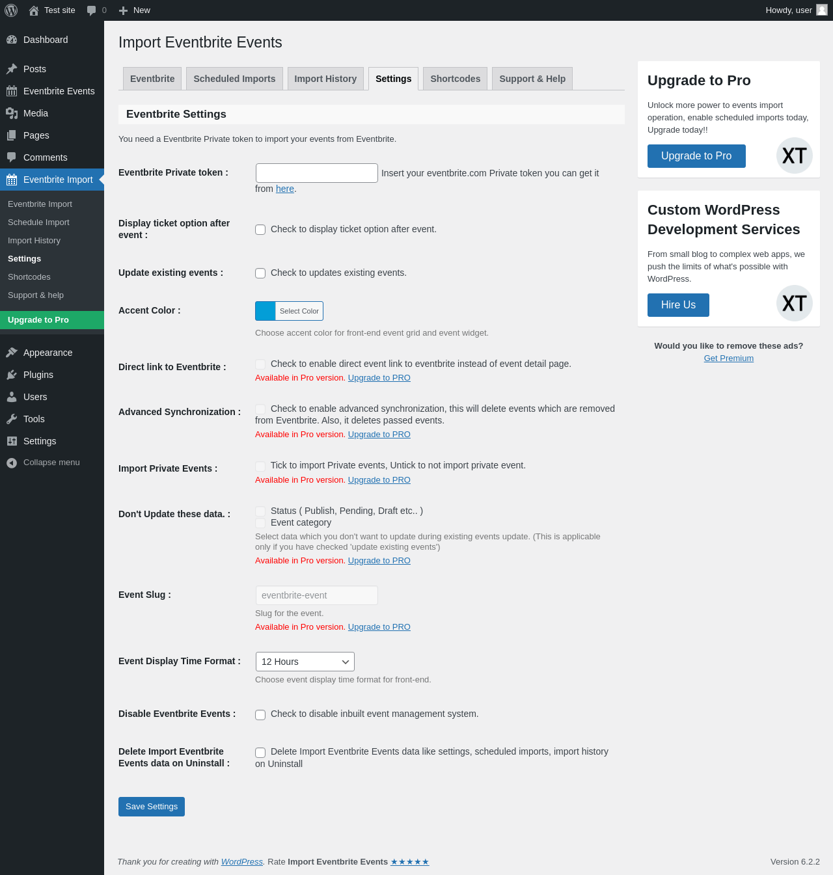This screenshot has height=875, width=833.
Task: Click Upgrade to PRO link under Import Private Events
Action: click(x=379, y=480)
